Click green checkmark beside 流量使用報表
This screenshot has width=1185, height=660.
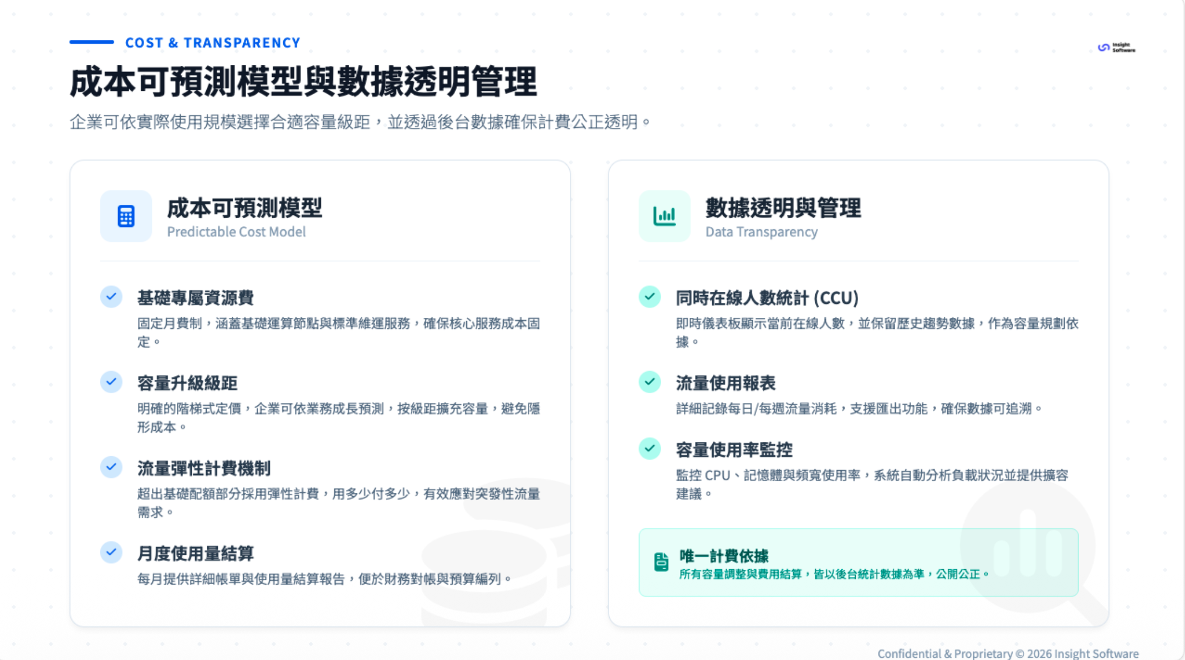click(650, 382)
